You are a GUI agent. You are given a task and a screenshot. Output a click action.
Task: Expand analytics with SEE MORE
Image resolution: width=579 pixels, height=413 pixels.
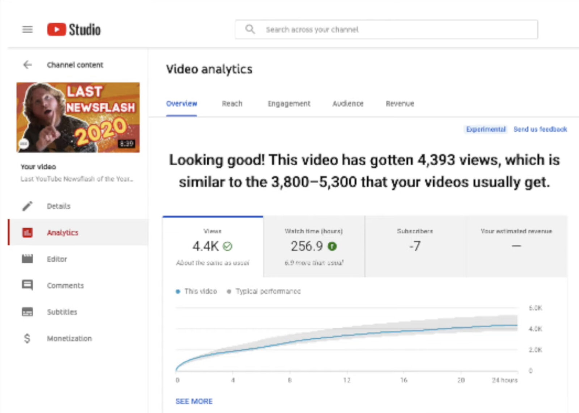pyautogui.click(x=194, y=401)
